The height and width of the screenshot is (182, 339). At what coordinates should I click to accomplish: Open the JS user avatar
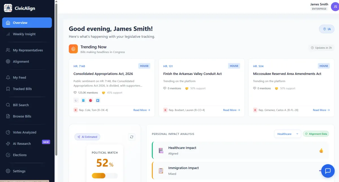[x=335, y=6]
